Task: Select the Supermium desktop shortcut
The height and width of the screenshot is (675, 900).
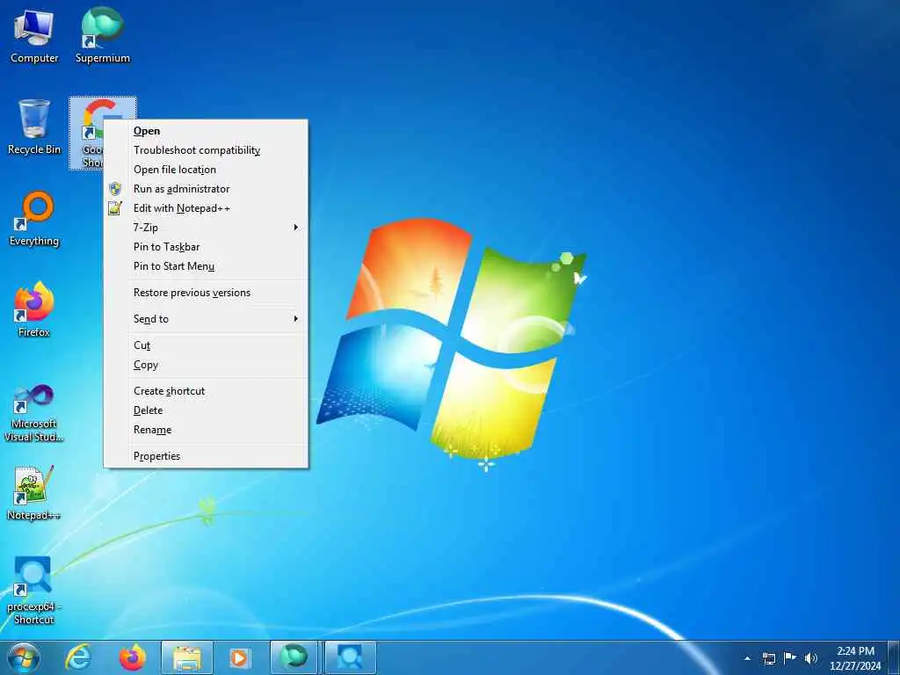Action: click(102, 36)
